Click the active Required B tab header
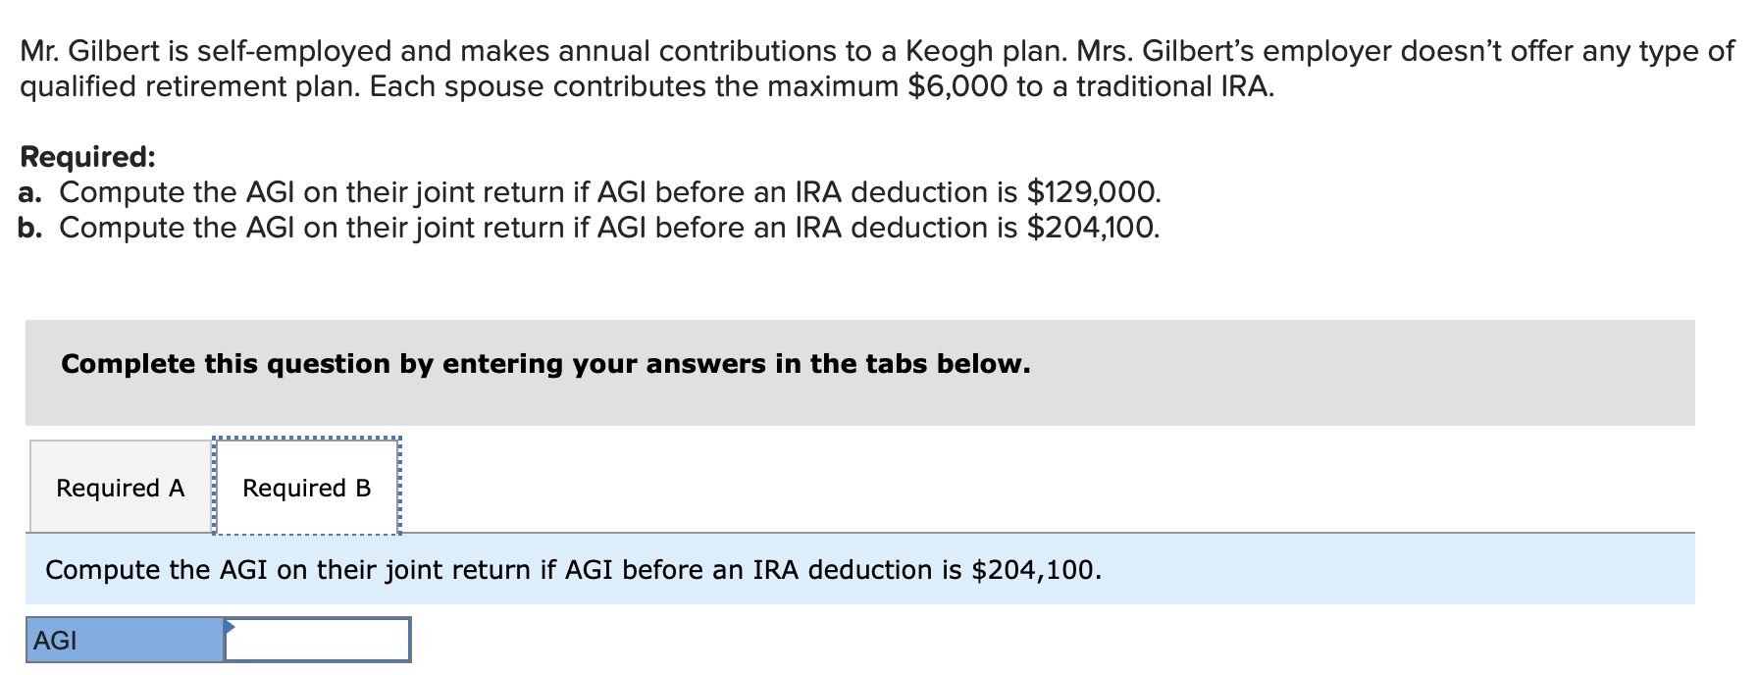This screenshot has width=1758, height=675. click(x=305, y=487)
